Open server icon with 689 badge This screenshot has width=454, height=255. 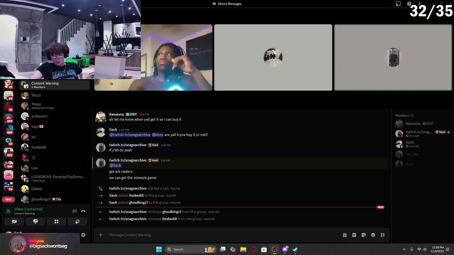[x=9, y=130]
